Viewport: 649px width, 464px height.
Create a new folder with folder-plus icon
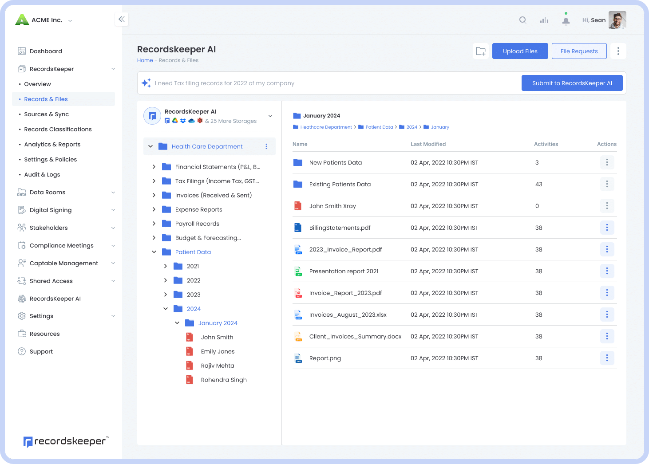(481, 51)
